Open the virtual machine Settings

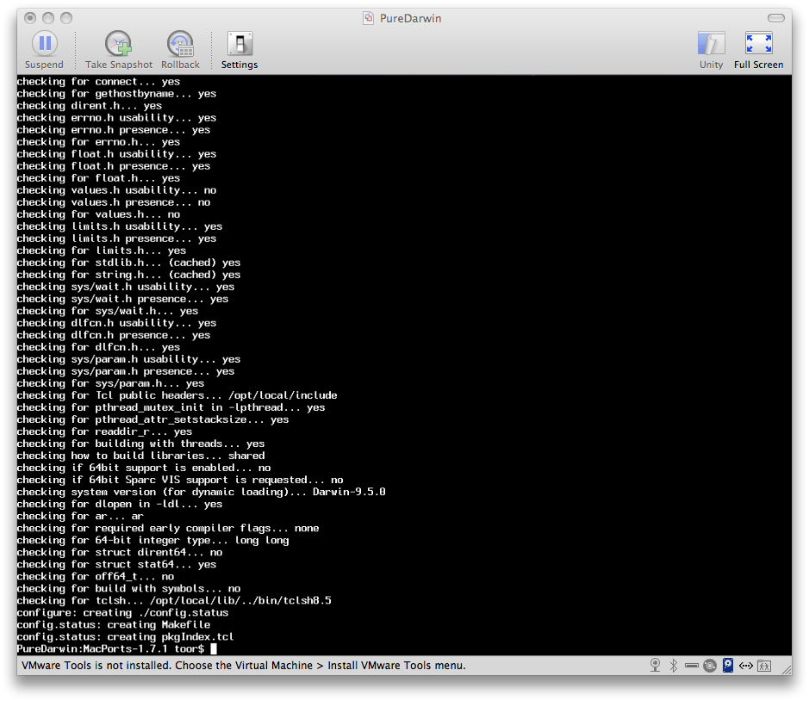[240, 50]
